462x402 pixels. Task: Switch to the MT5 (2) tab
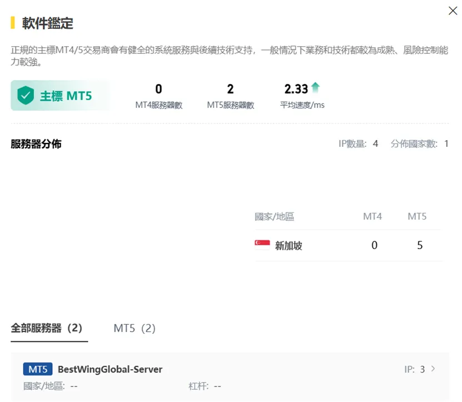[x=135, y=328]
